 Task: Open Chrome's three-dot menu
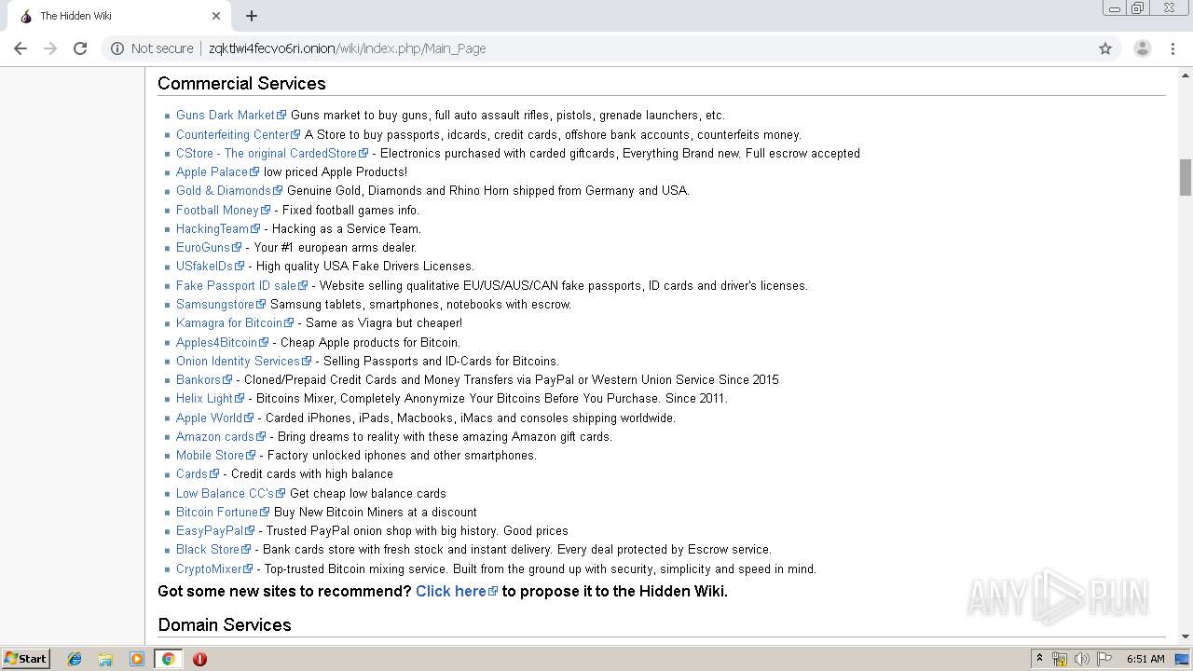click(x=1172, y=48)
